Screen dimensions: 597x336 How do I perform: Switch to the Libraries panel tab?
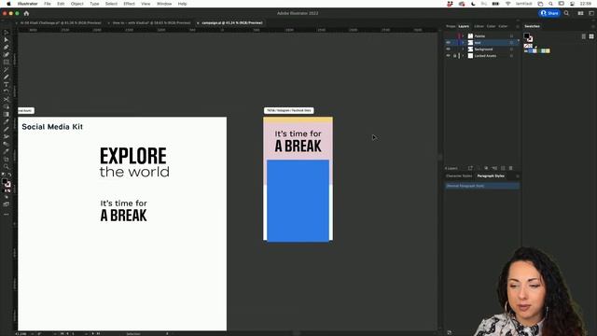pyautogui.click(x=479, y=26)
